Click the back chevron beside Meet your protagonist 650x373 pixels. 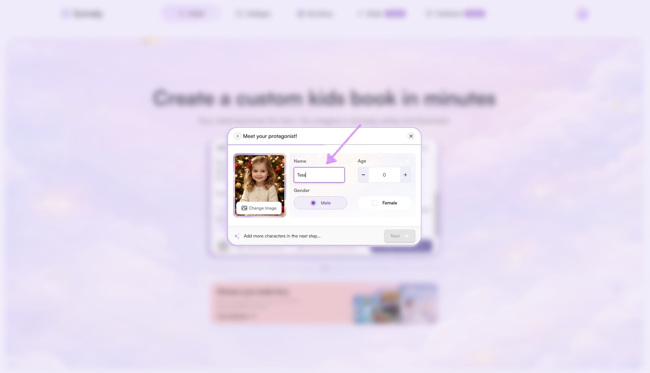click(x=237, y=136)
